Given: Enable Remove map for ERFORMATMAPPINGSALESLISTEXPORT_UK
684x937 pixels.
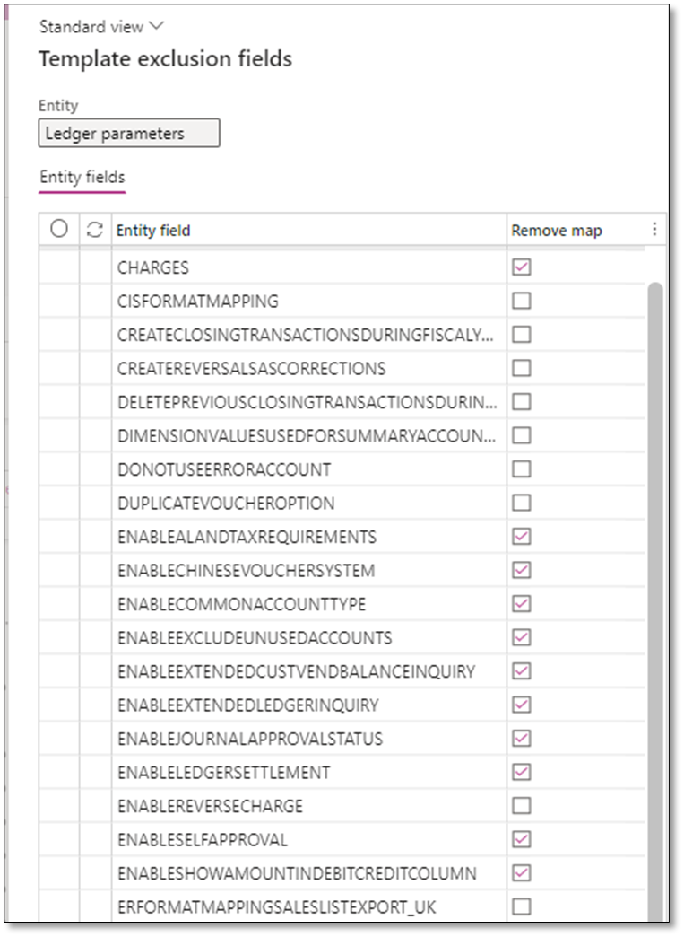Looking at the screenshot, I should pyautogui.click(x=522, y=906).
